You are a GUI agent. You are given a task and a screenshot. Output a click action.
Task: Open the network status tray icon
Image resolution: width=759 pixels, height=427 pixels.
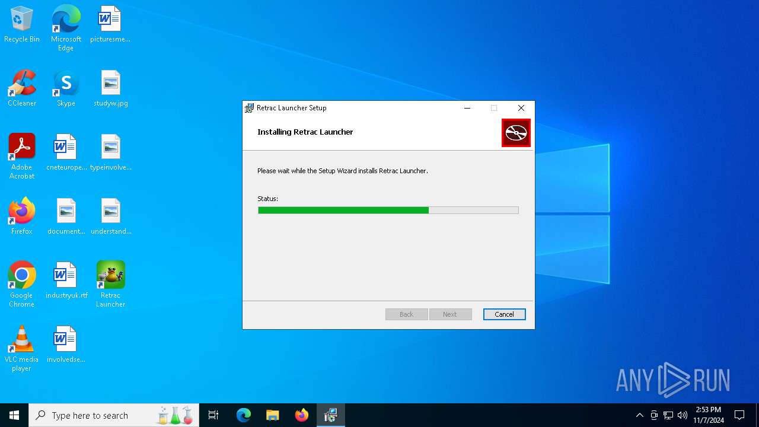(x=668, y=415)
